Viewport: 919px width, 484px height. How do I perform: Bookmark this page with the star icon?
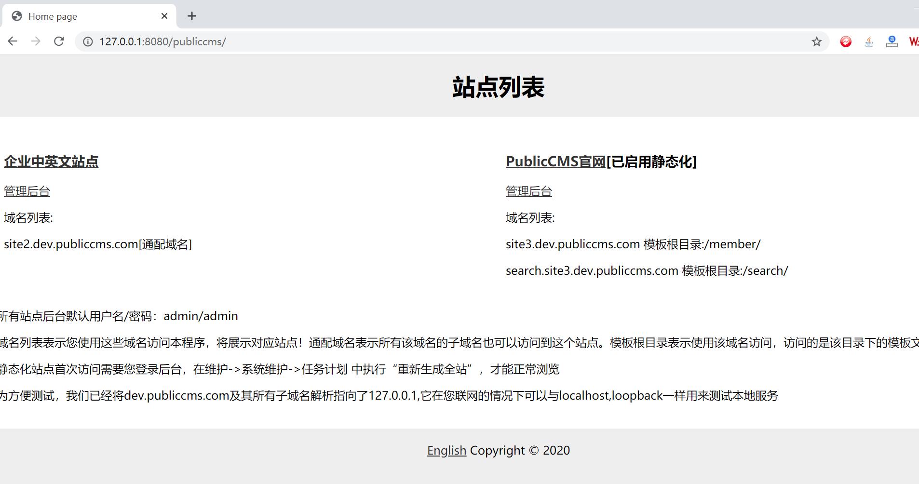(x=816, y=42)
